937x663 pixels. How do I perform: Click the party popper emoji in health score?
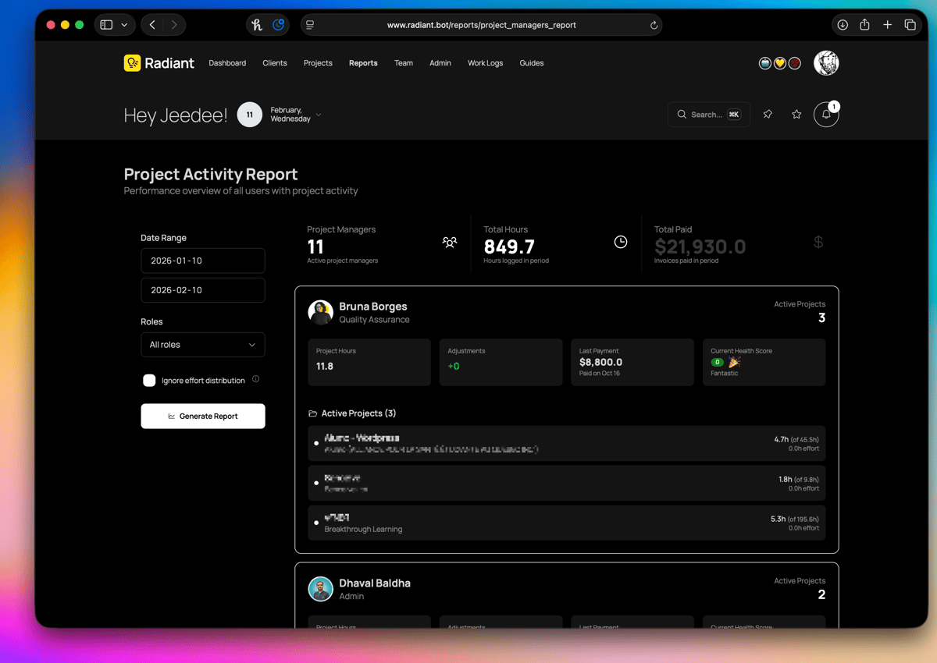click(x=734, y=362)
